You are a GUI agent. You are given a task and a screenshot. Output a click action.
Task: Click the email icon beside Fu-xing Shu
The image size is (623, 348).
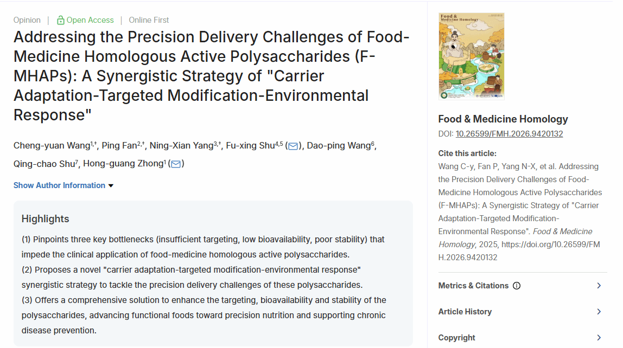293,146
